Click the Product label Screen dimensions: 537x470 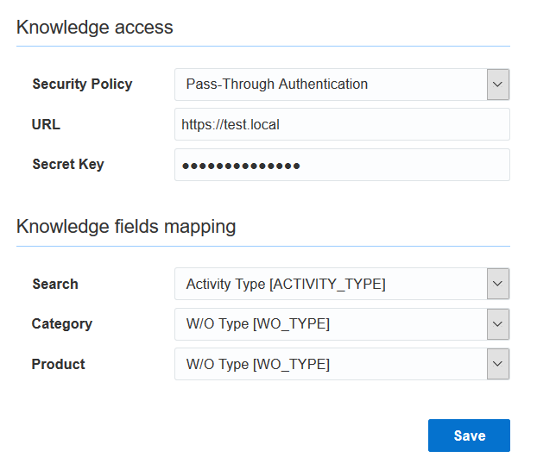click(58, 364)
